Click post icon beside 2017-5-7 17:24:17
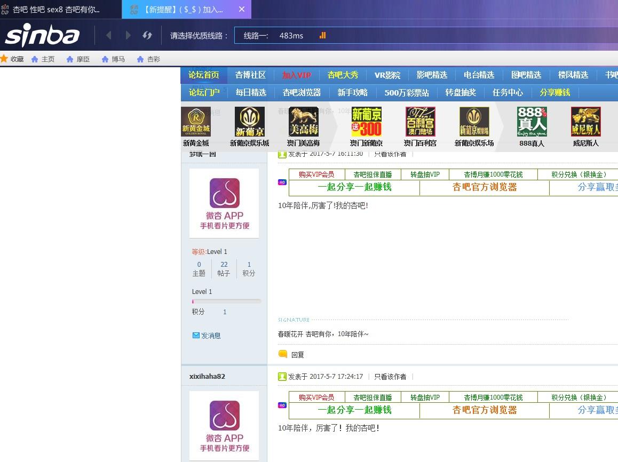The height and width of the screenshot is (462, 618). coord(282,377)
